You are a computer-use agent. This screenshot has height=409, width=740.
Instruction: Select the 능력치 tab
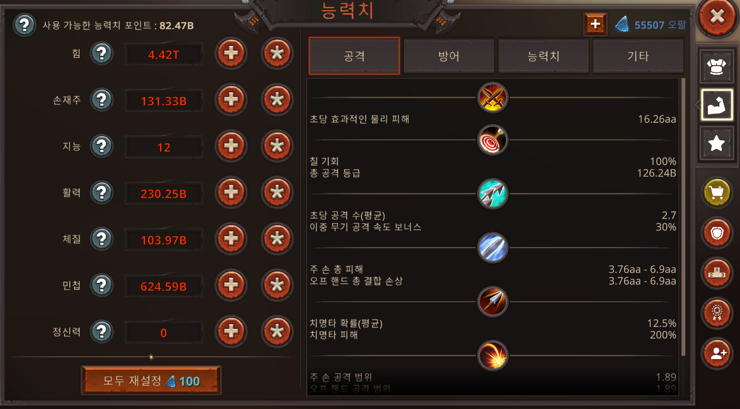pyautogui.click(x=543, y=56)
